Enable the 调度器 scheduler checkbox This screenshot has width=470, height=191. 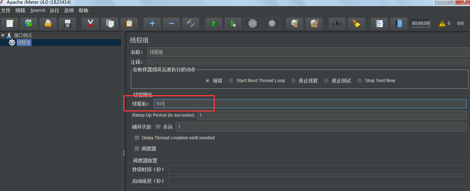pos(137,149)
